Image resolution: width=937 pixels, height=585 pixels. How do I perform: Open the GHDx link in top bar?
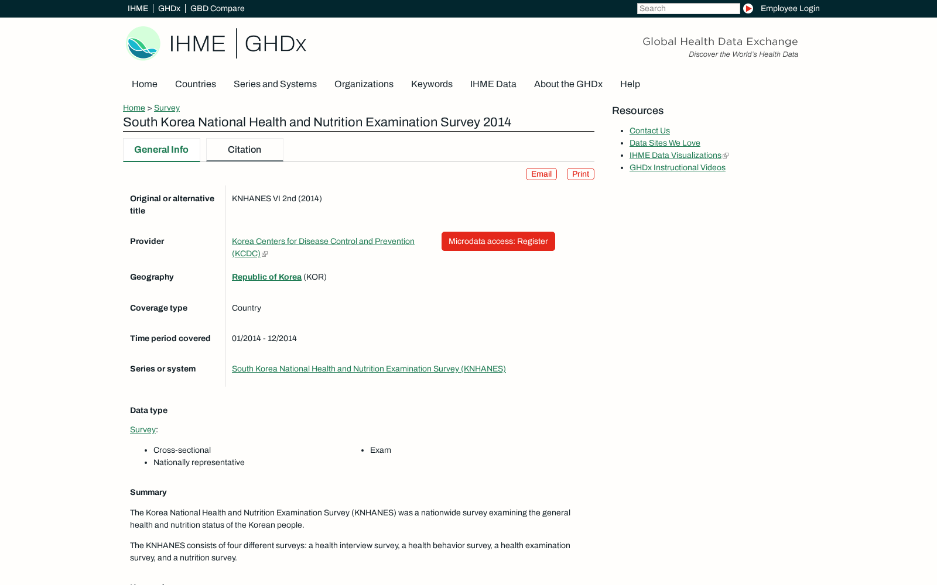169,9
